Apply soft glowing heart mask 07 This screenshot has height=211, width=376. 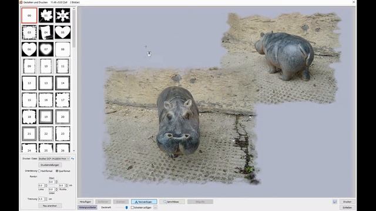tap(46, 49)
